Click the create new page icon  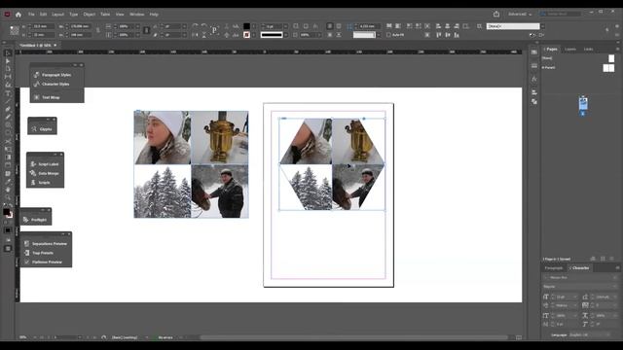click(x=603, y=259)
